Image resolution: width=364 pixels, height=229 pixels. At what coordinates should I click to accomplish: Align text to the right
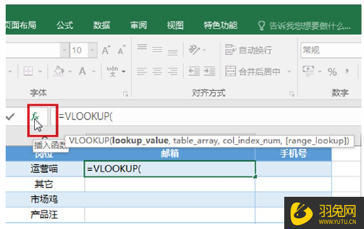(172, 71)
